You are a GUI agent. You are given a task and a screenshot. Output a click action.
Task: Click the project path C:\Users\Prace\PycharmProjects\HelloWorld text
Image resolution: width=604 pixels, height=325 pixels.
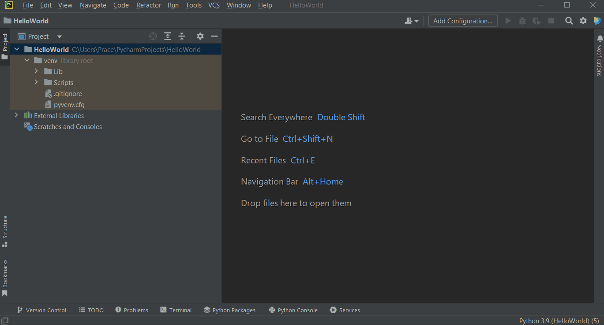click(136, 50)
